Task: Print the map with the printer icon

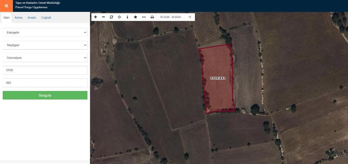Action: click(x=152, y=17)
